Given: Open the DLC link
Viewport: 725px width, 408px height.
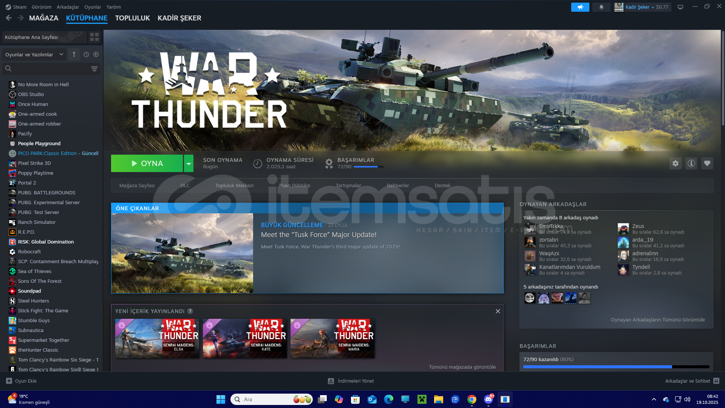Looking at the screenshot, I should click(185, 185).
